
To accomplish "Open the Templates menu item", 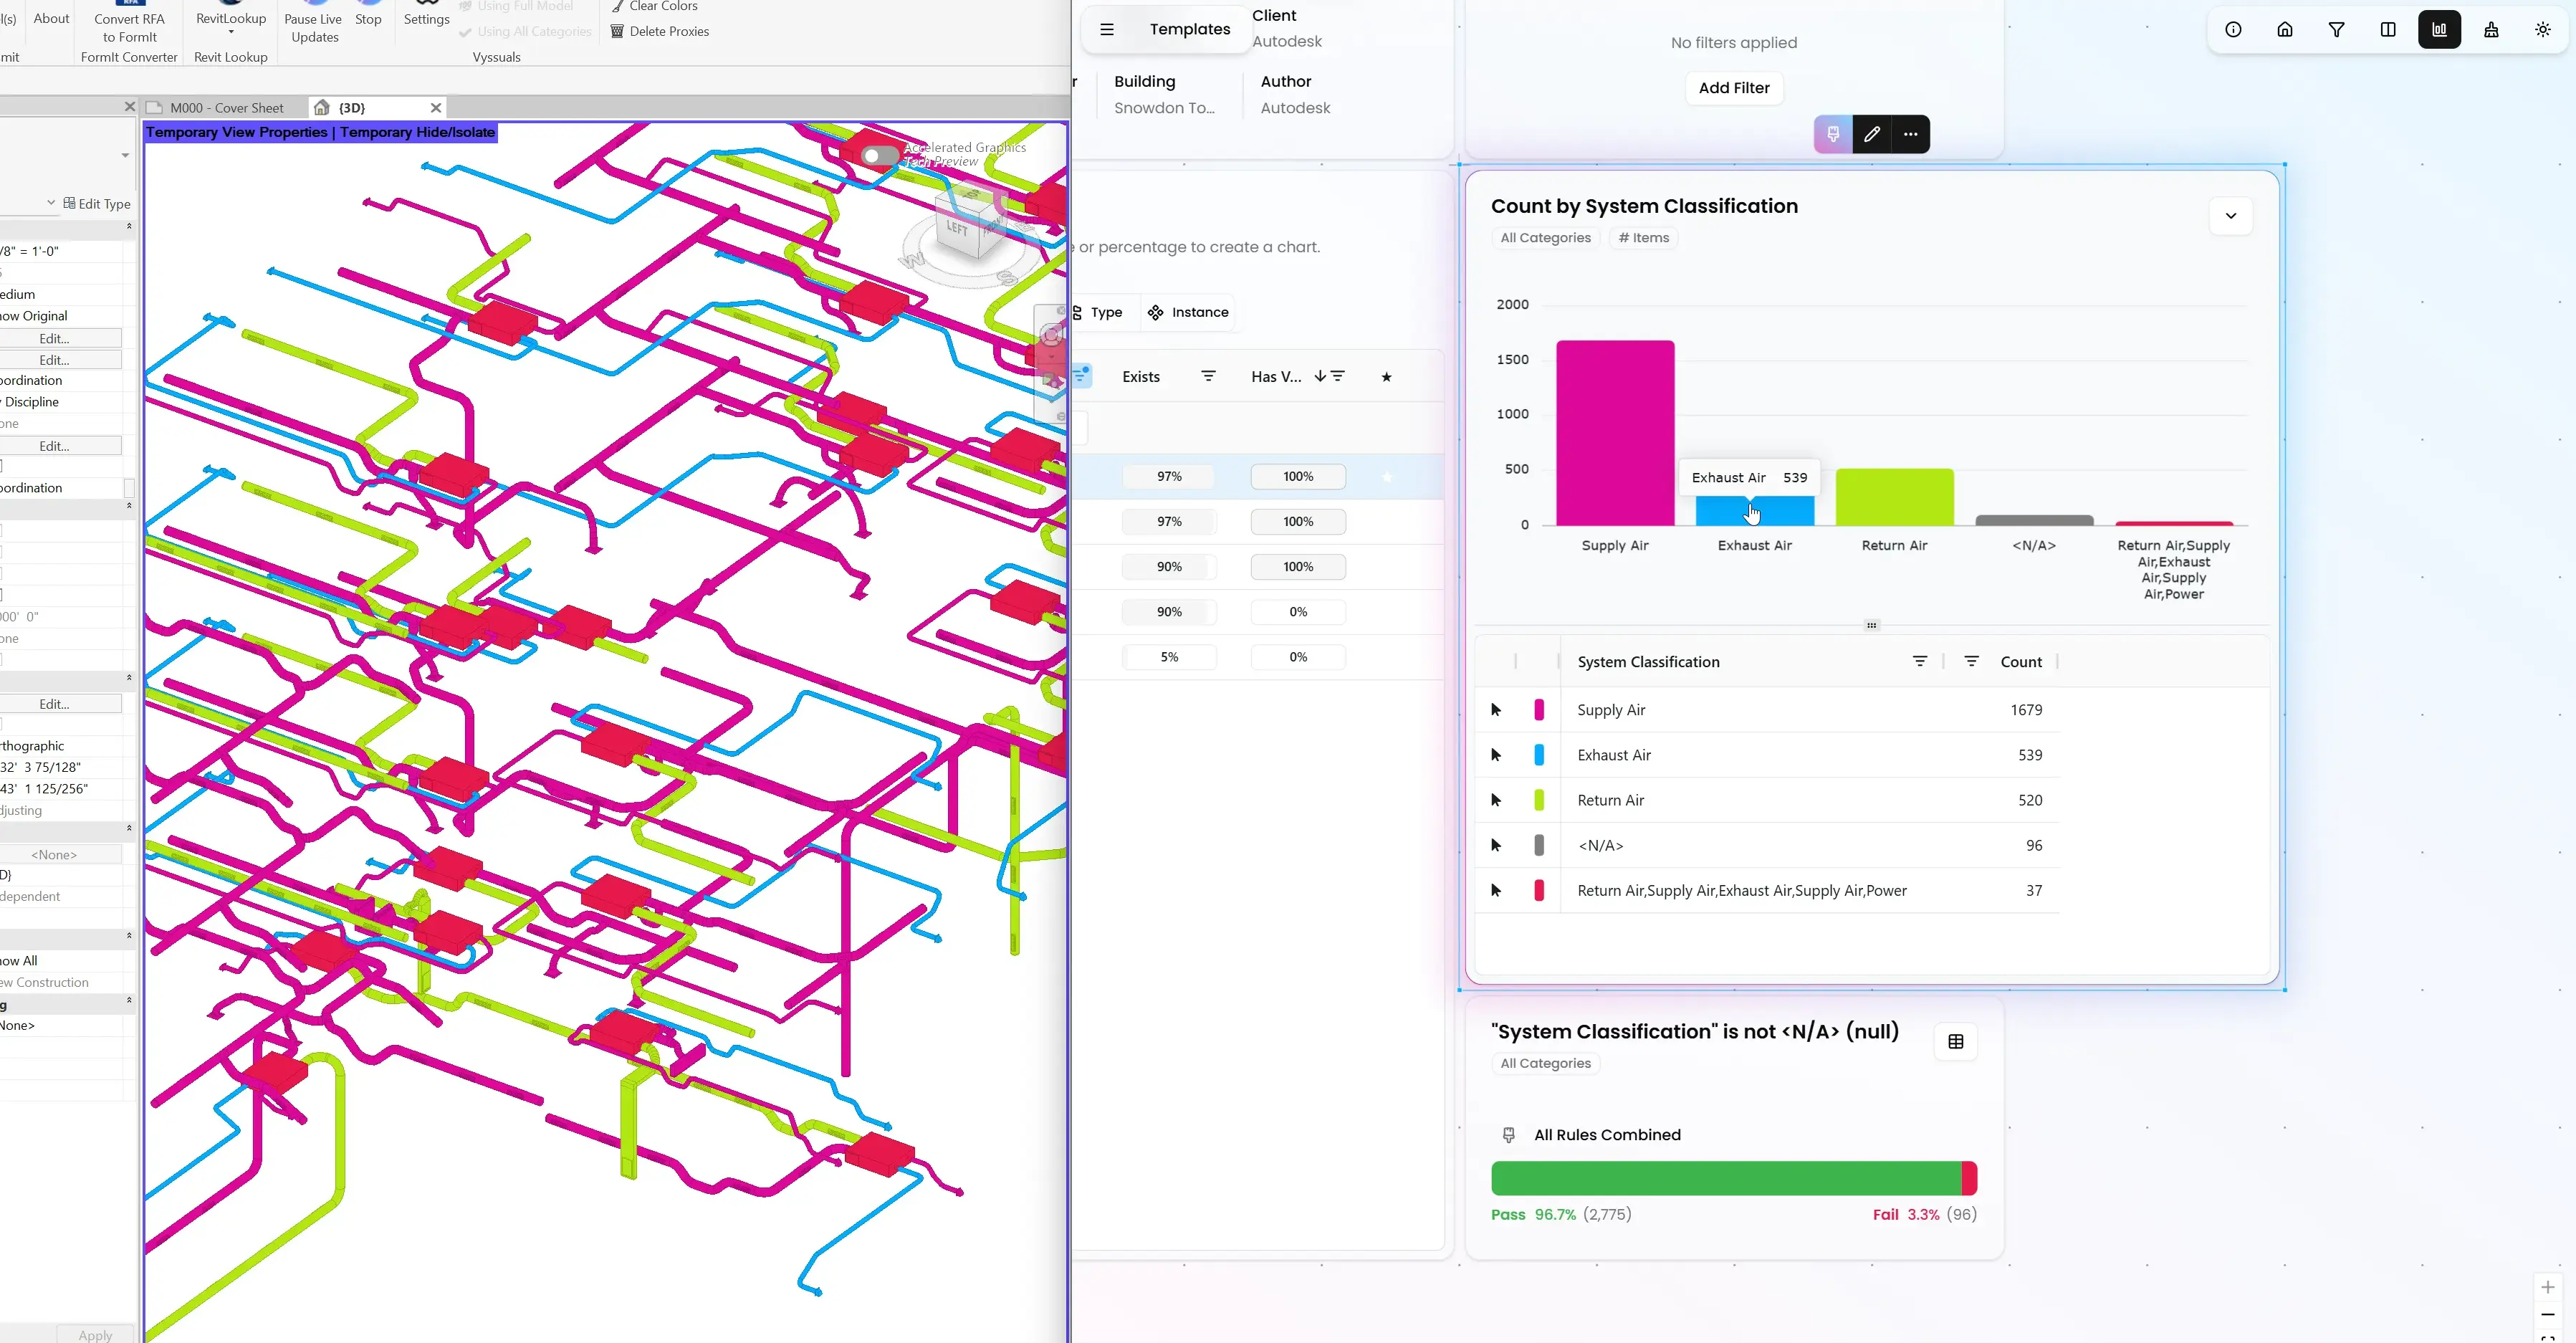I will (1189, 30).
